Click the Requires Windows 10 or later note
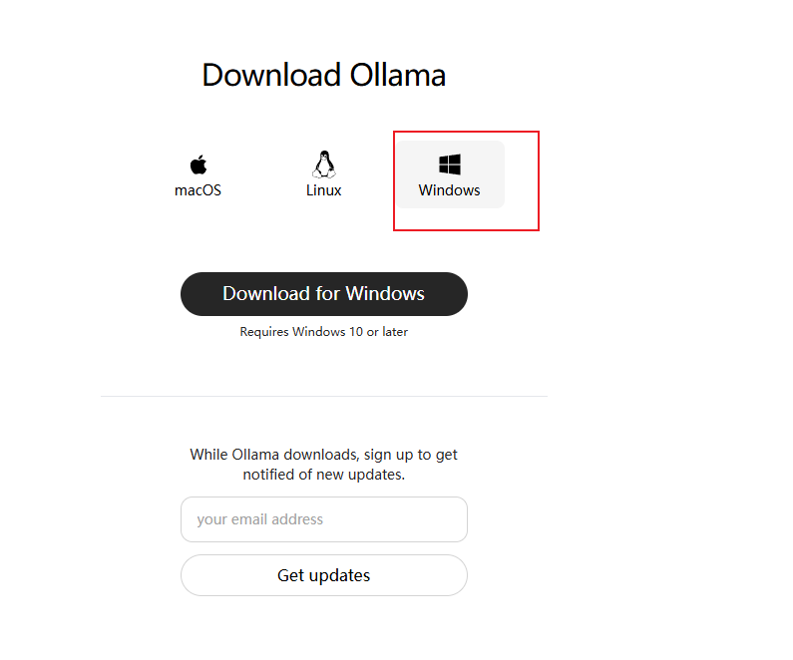 point(323,332)
